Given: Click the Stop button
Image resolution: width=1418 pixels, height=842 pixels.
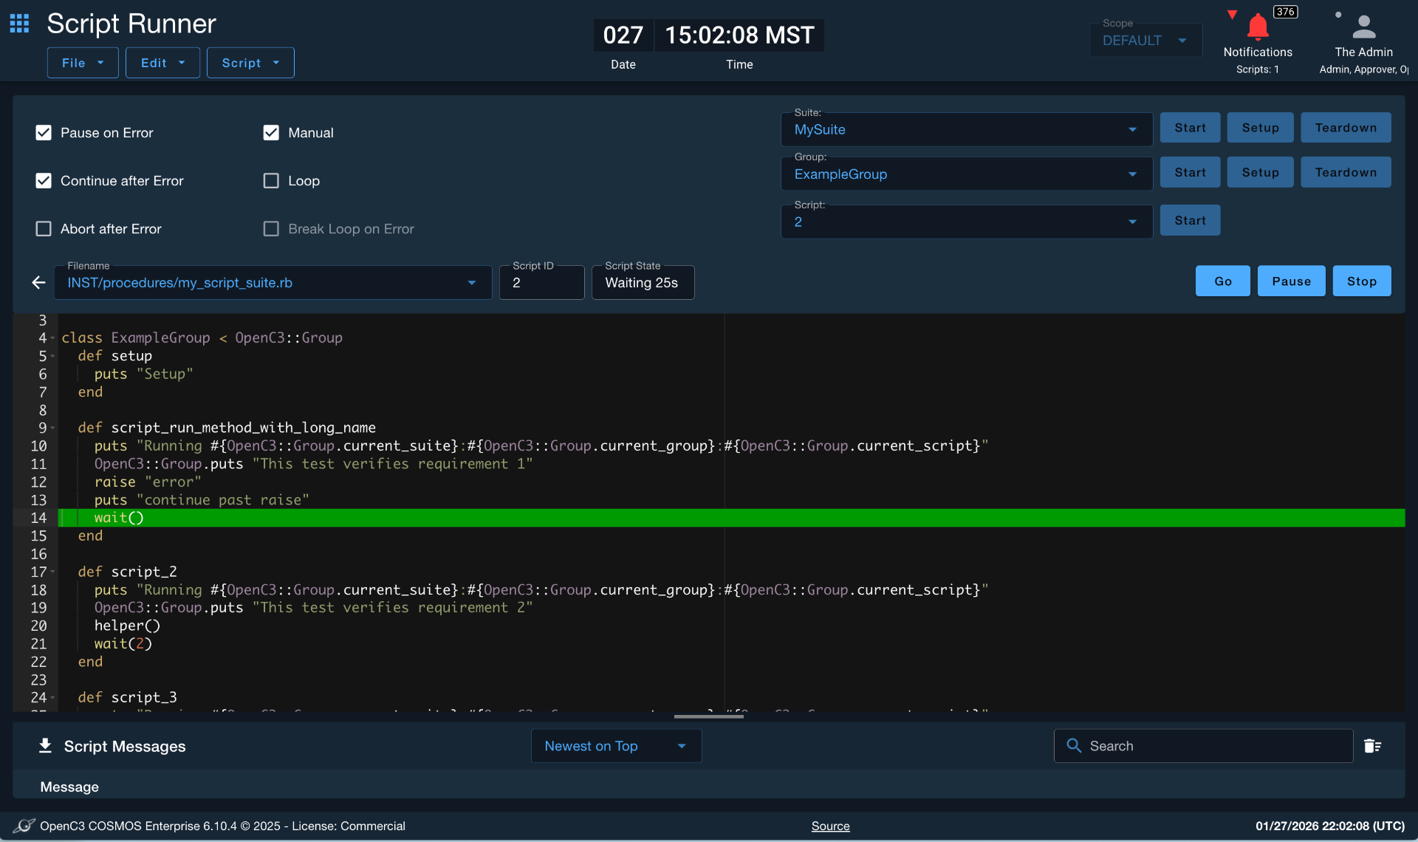Looking at the screenshot, I should click(1361, 281).
